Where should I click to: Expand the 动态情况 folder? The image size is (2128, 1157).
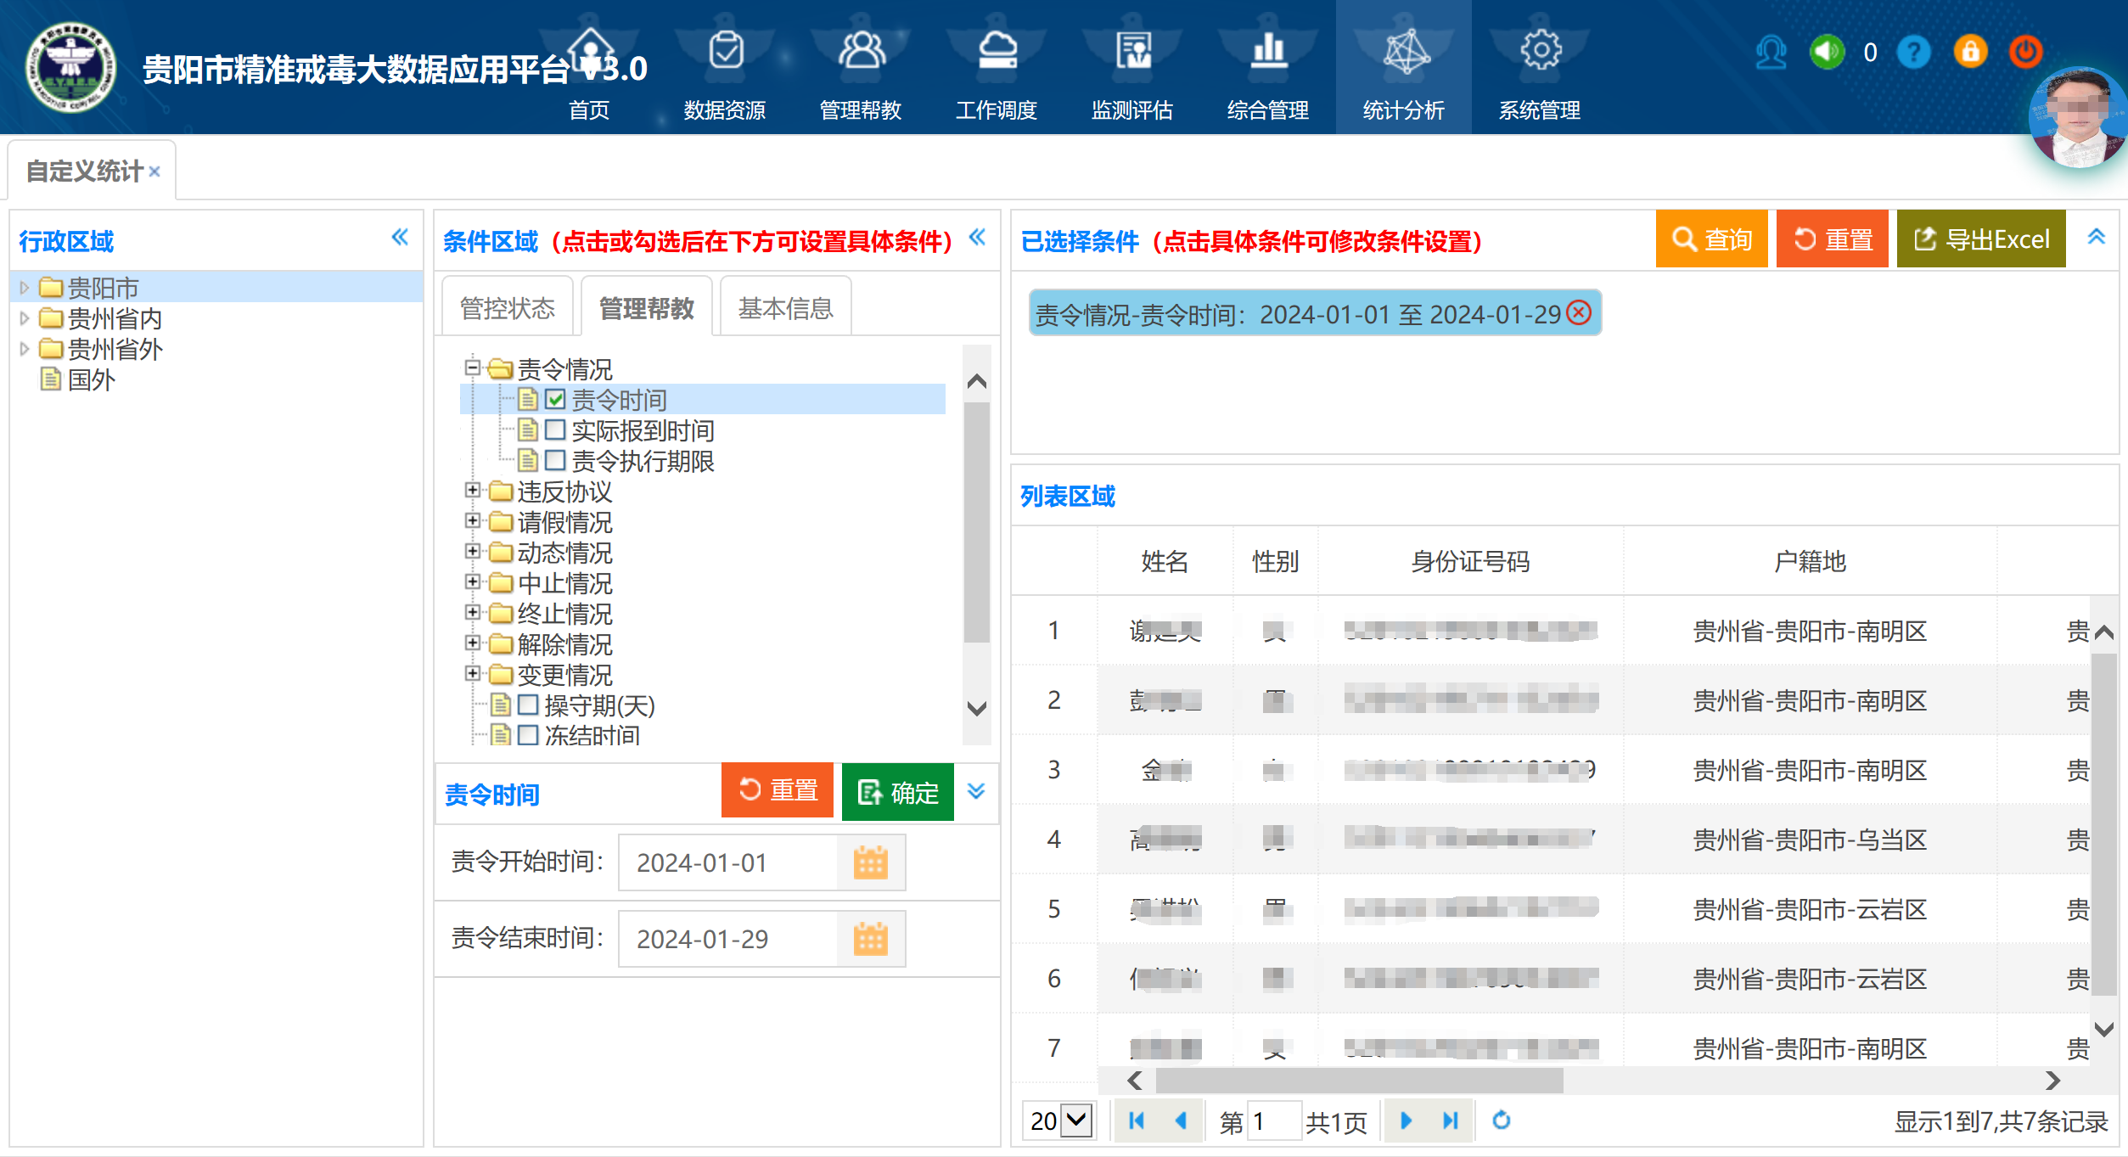tap(473, 552)
